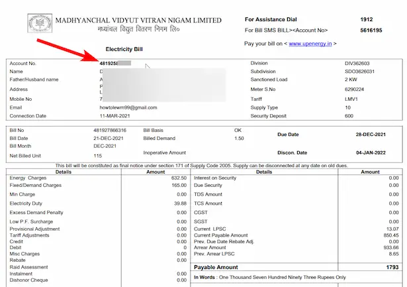
Task: Select the payable amount total 1793
Action: pyautogui.click(x=392, y=267)
